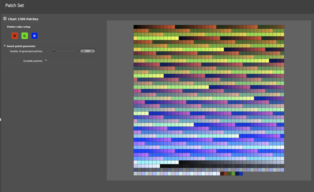Viewport: 314px width, 192px height.
Task: Select the rust-brown patch in the bottom row
Action: pyautogui.click(x=226, y=173)
